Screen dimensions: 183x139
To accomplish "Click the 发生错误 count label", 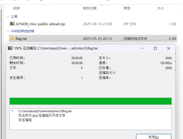I will point(17,78).
